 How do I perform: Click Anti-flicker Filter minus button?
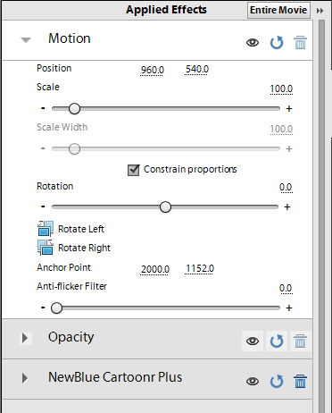(x=43, y=308)
